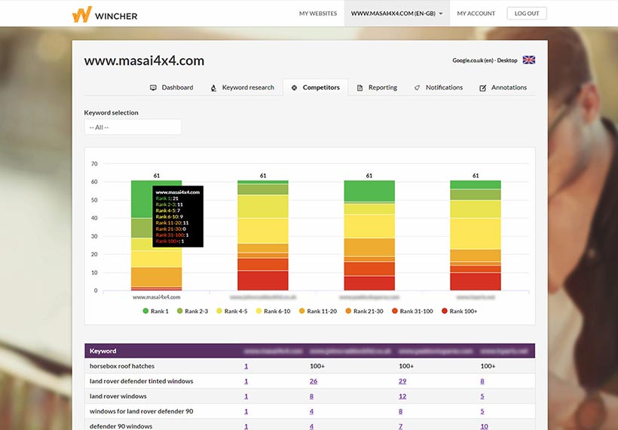The height and width of the screenshot is (430, 618).
Task: Click the Keyword column header
Action: (102, 351)
